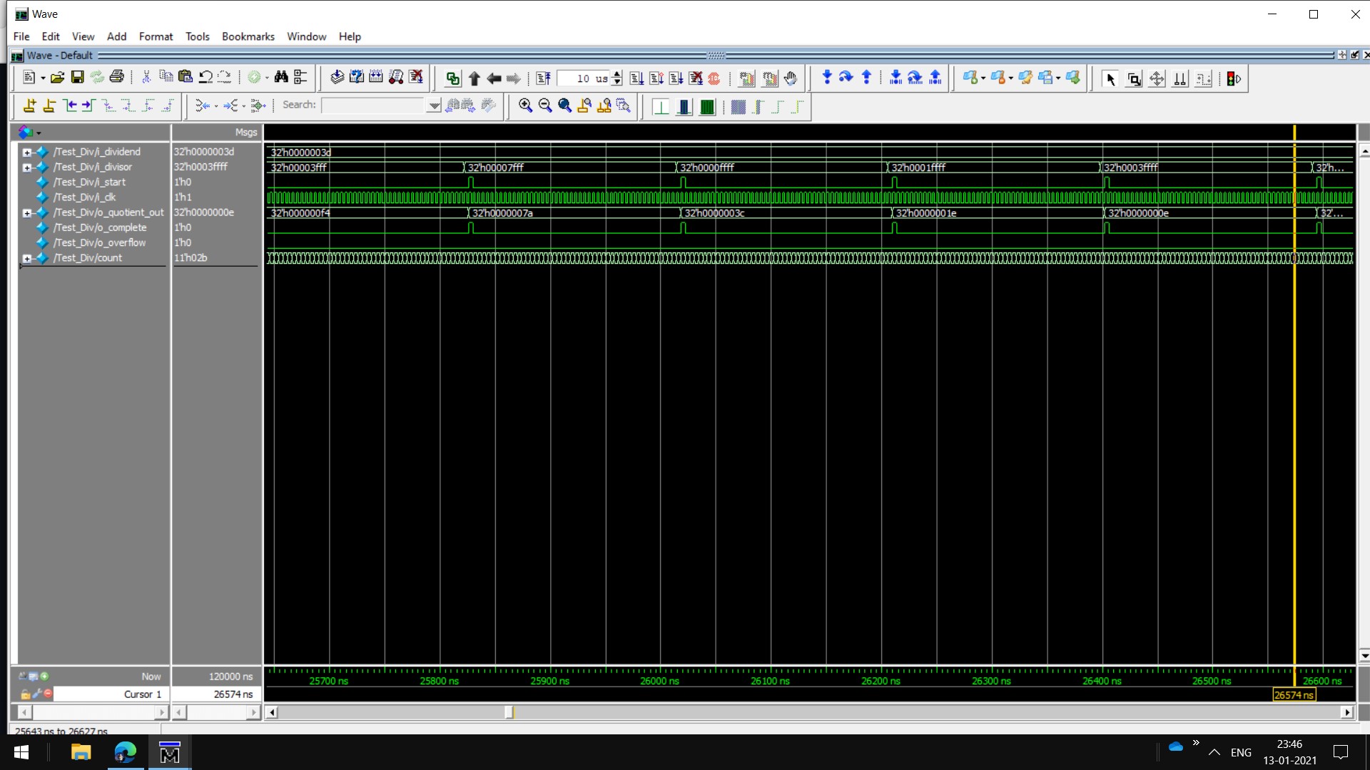Click the Find binoculars icon
Screen dimensions: 1370x770
281,78
